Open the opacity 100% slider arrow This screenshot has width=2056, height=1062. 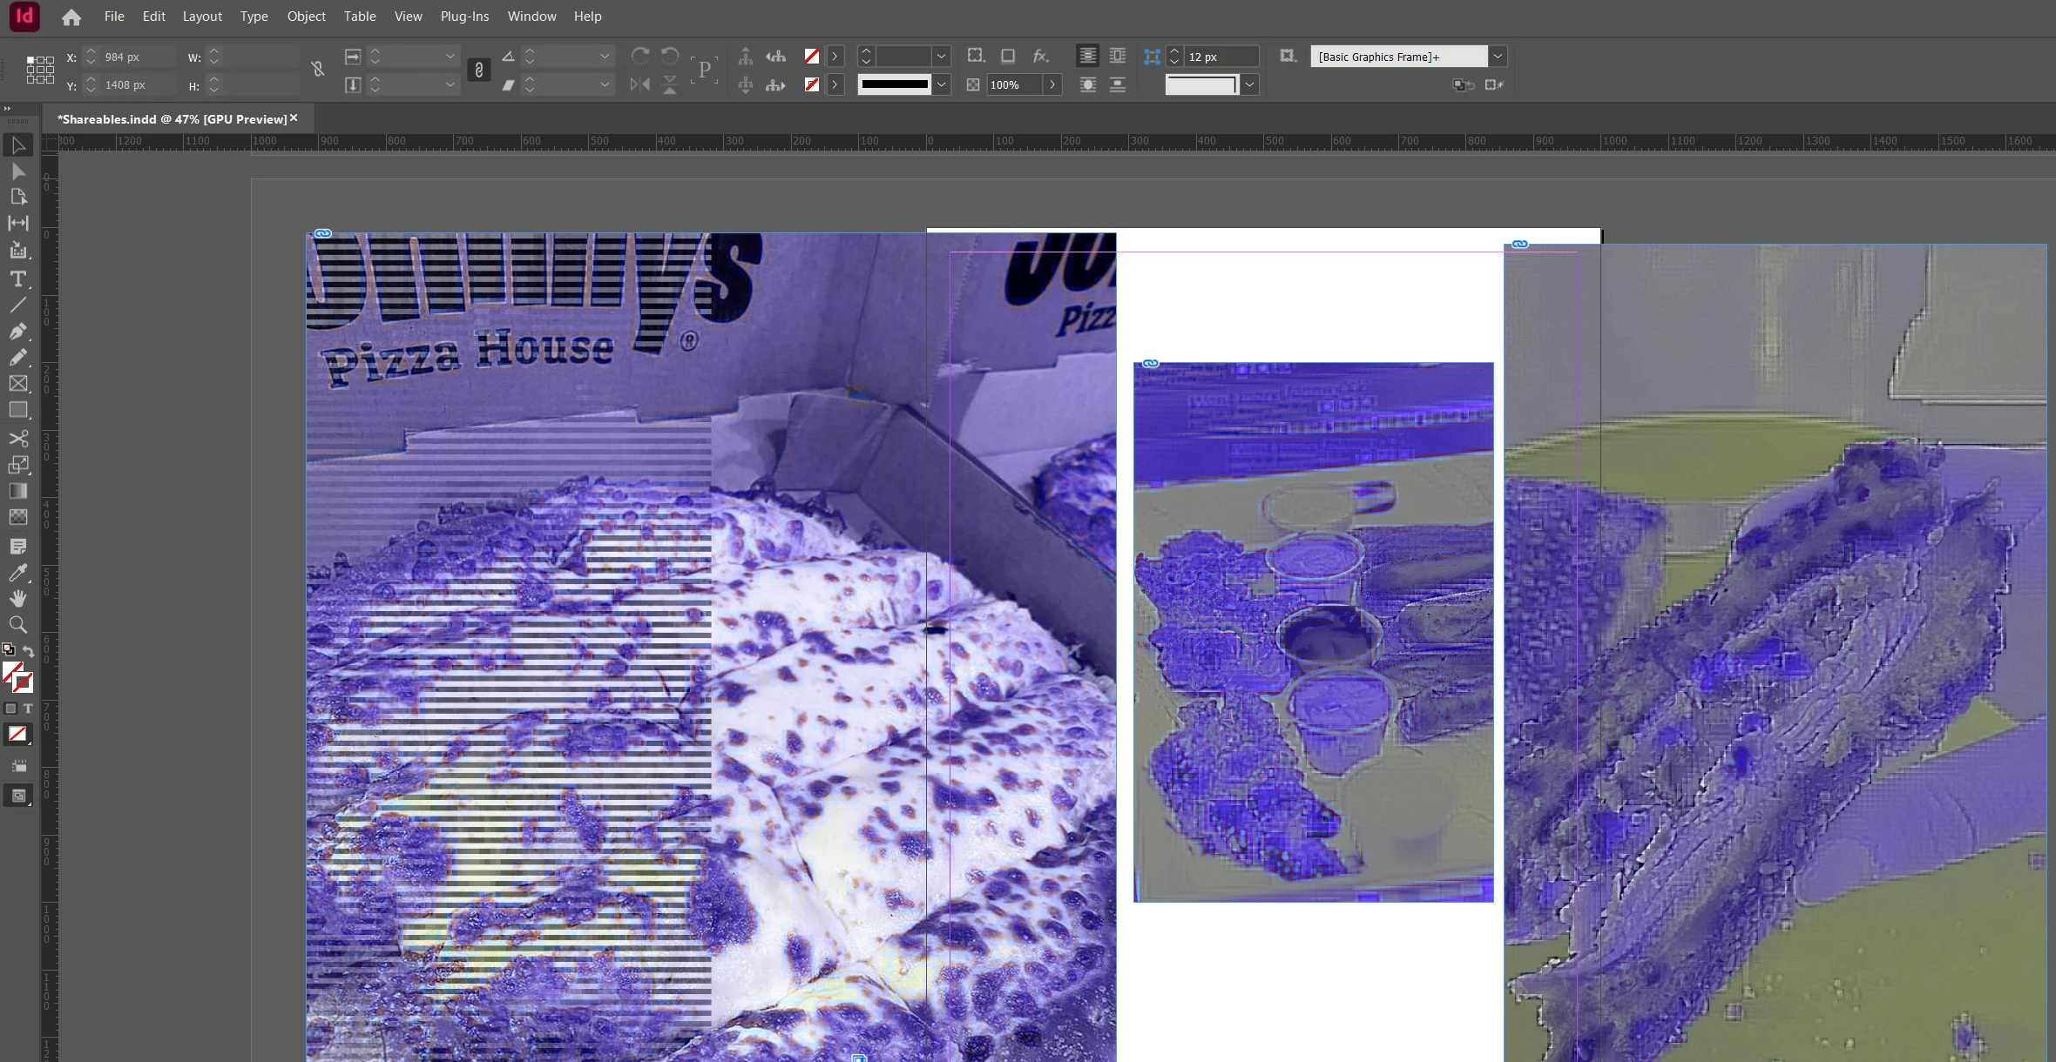pyautogui.click(x=1052, y=84)
